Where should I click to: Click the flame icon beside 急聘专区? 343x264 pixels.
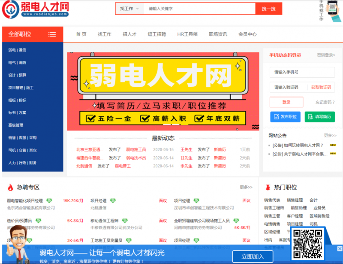[9, 187]
